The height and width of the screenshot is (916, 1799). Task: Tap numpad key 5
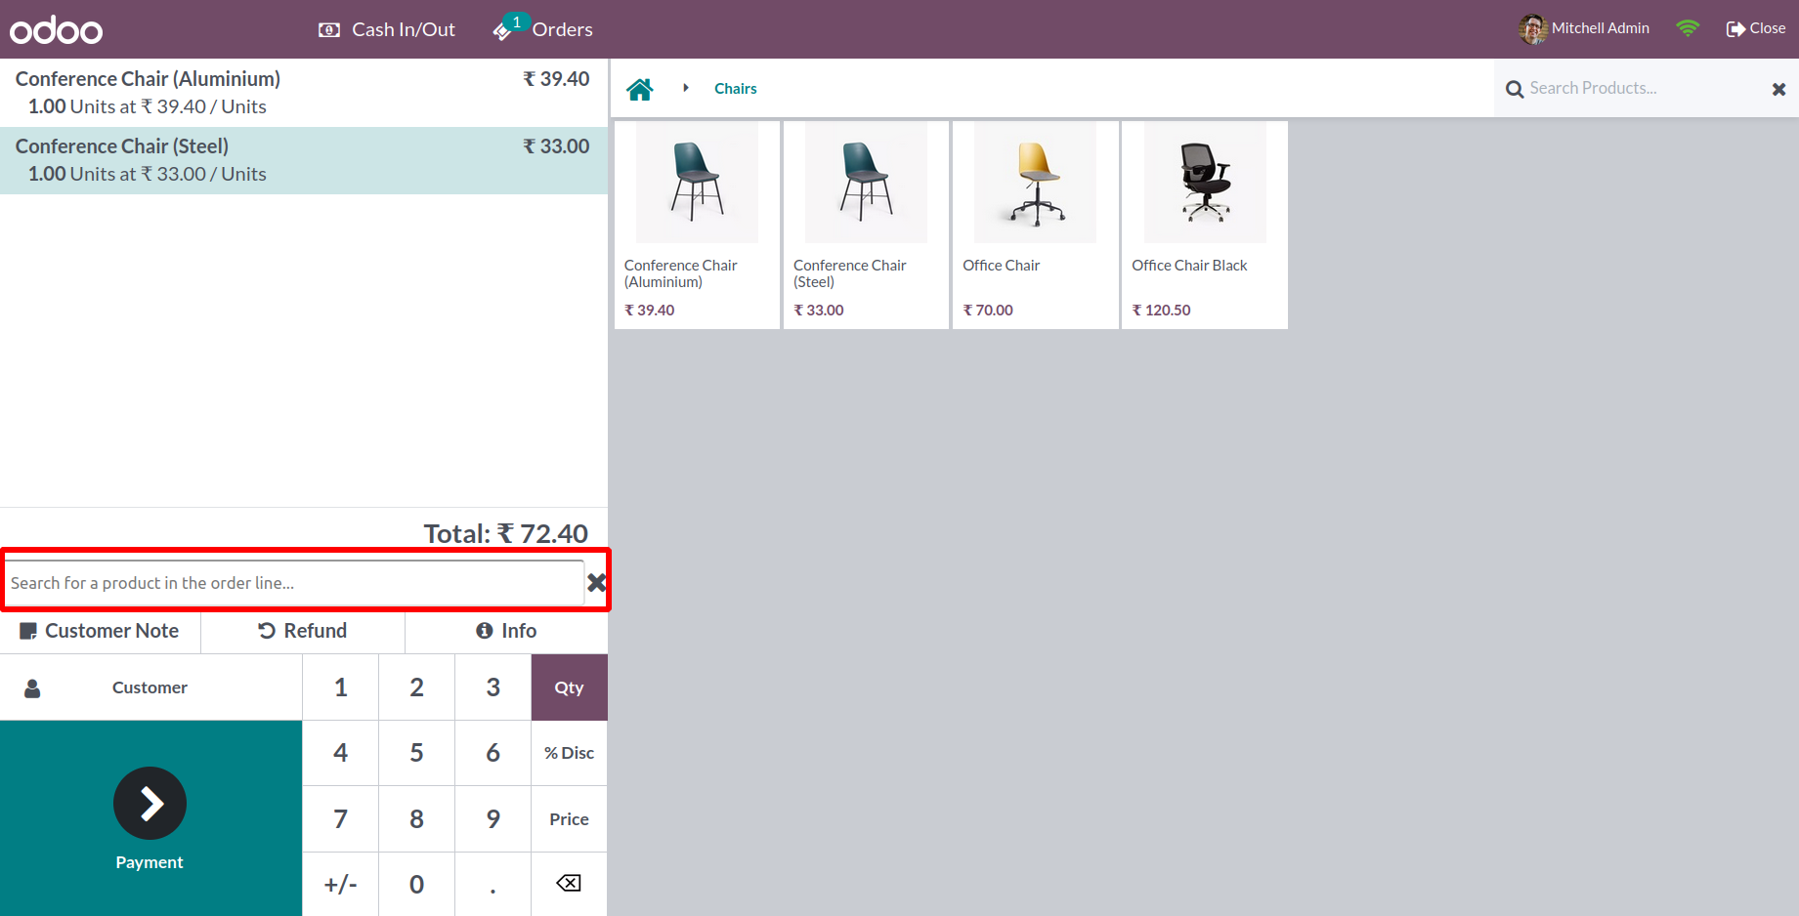pyautogui.click(x=416, y=753)
